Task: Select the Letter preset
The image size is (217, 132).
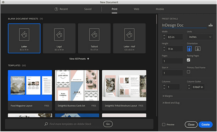Action: 24,38
